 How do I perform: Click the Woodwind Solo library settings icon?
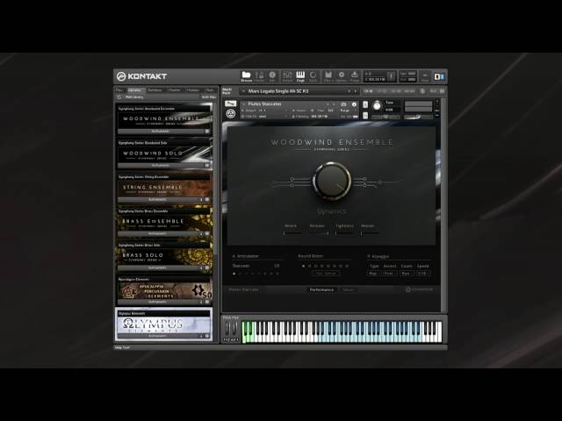point(207,166)
